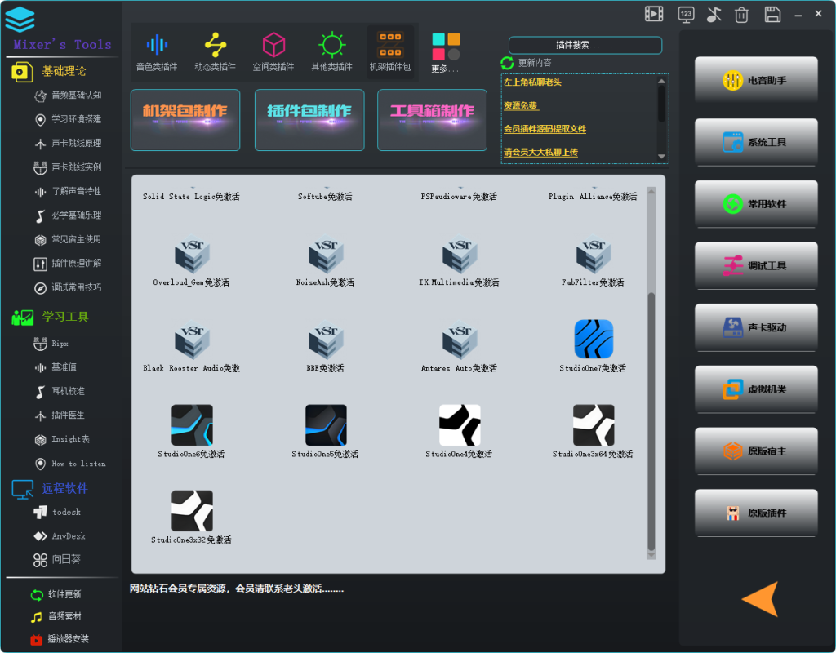Open the IK Multimedia免激活 package icon
Screen dimensions: 836x653
pos(460,254)
